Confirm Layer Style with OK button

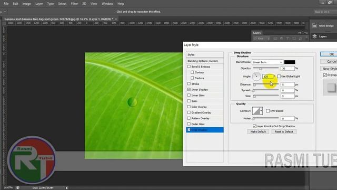pos(329,54)
